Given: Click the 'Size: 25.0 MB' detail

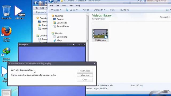Looking at the screenshot, I should 137,85.
